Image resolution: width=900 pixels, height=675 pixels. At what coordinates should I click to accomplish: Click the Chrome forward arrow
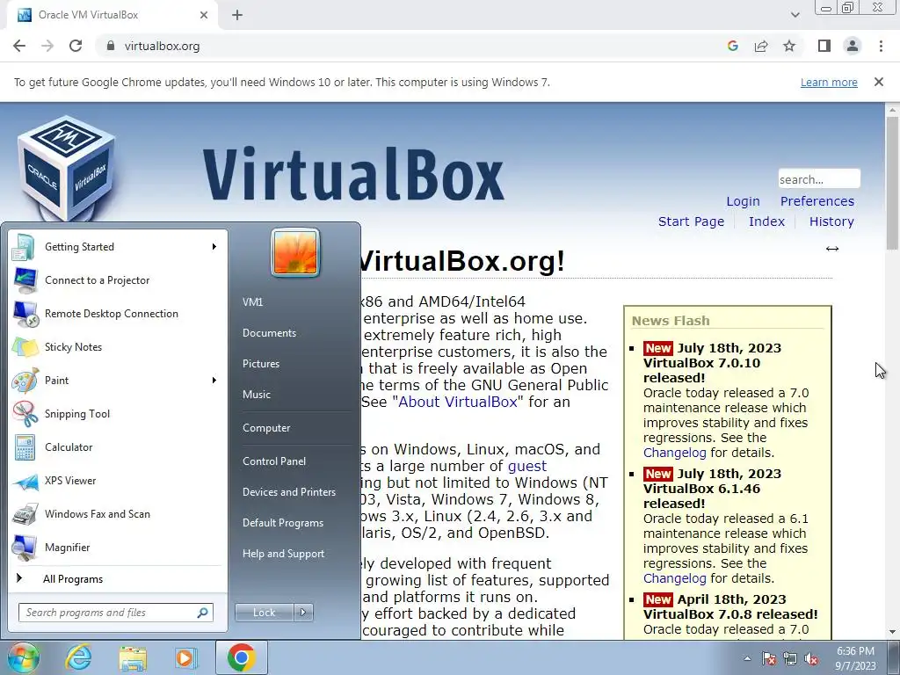pyautogui.click(x=47, y=46)
